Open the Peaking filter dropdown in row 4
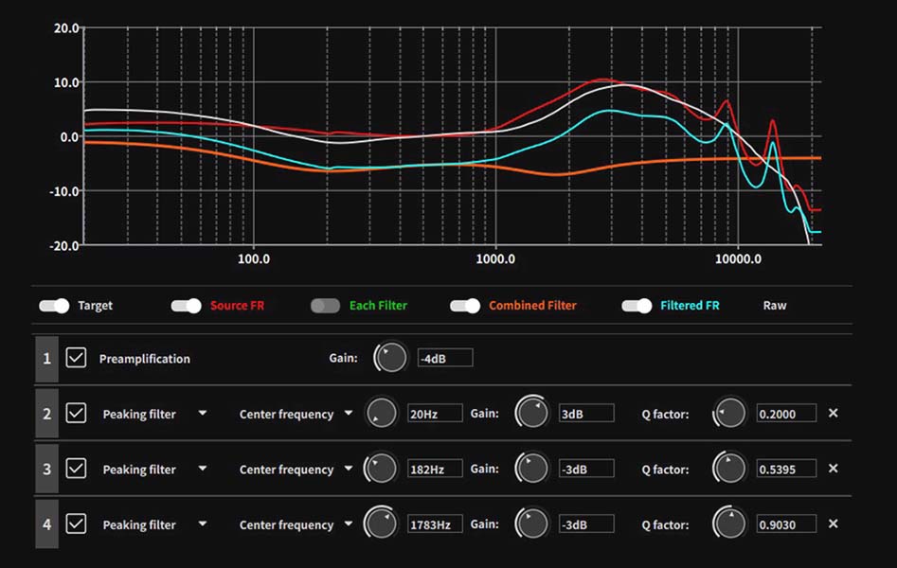 tap(202, 524)
